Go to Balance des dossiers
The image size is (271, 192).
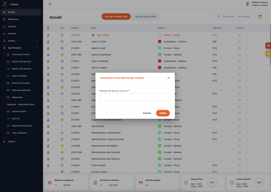click(21, 69)
